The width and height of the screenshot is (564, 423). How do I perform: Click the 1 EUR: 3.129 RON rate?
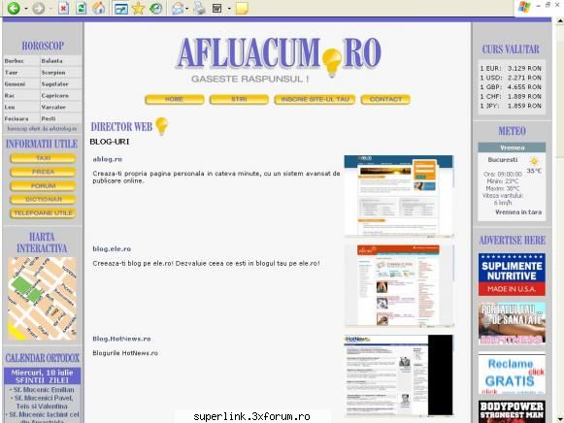pos(511,68)
